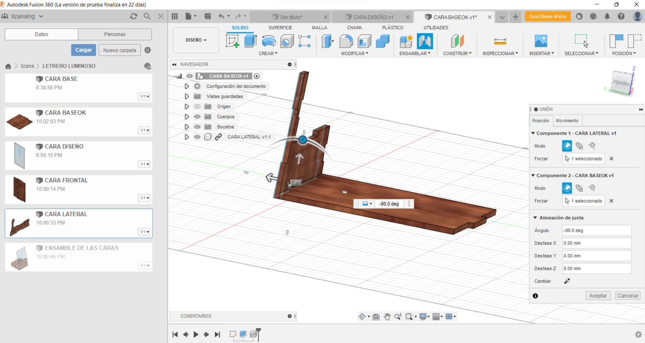Expand Configuración del documento node
The height and width of the screenshot is (343, 645).
(187, 86)
